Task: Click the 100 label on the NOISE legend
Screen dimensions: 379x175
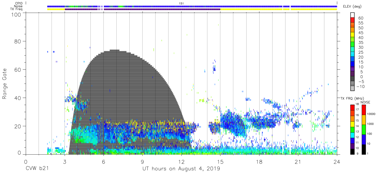Action: (370, 134)
